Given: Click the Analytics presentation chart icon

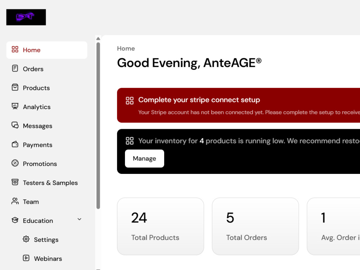Looking at the screenshot, I should click(x=15, y=106).
